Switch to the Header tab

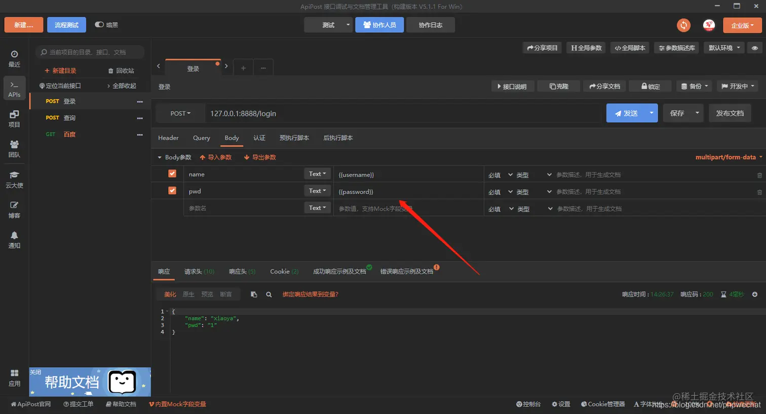point(168,138)
